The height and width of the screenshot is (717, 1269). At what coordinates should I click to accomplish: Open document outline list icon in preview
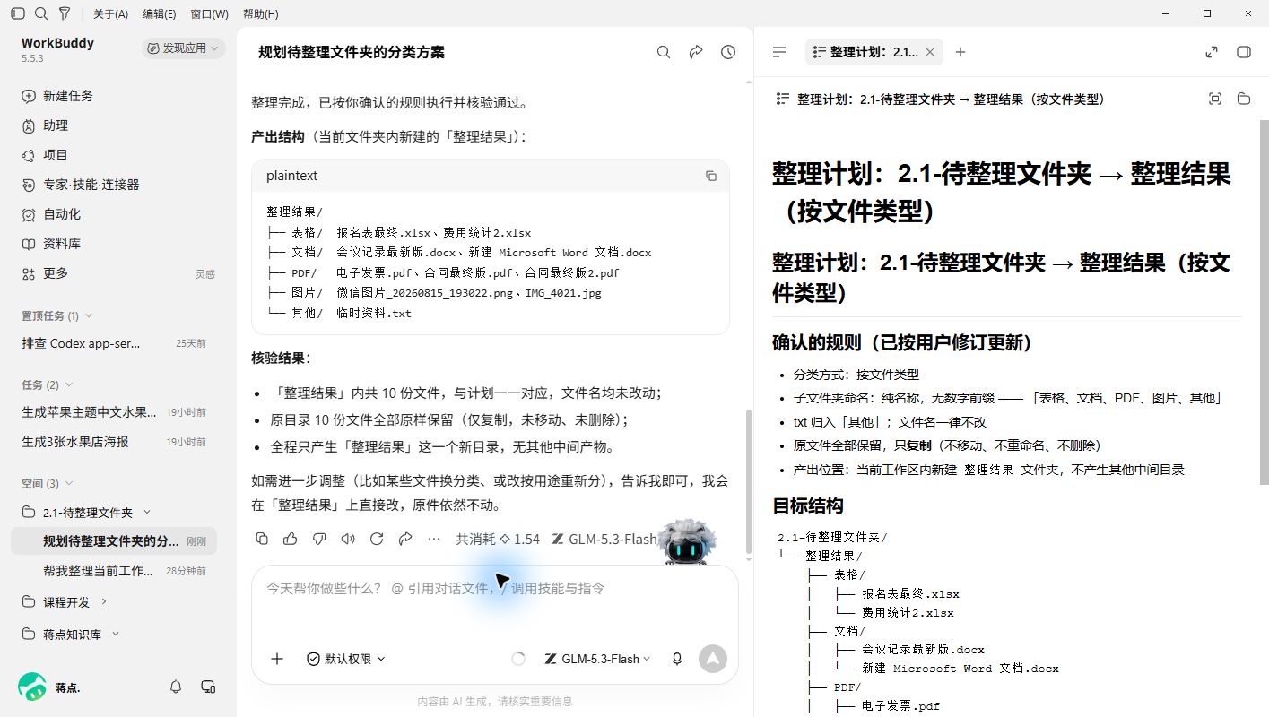click(779, 52)
